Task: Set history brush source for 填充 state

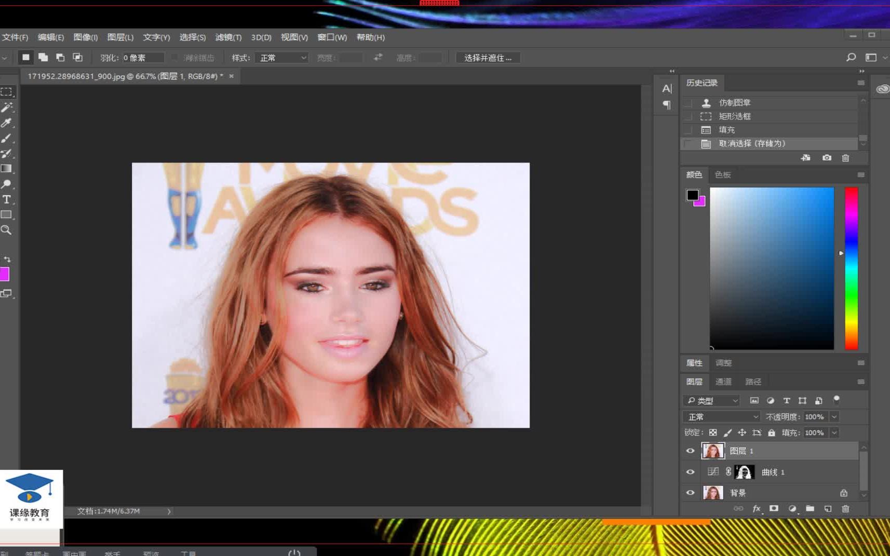Action: click(688, 130)
